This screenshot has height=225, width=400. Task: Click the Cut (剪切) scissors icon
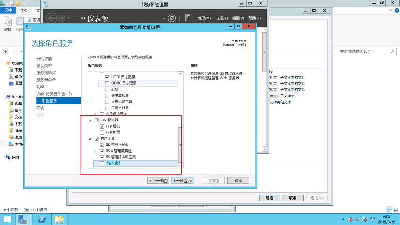pyautogui.click(x=30, y=20)
